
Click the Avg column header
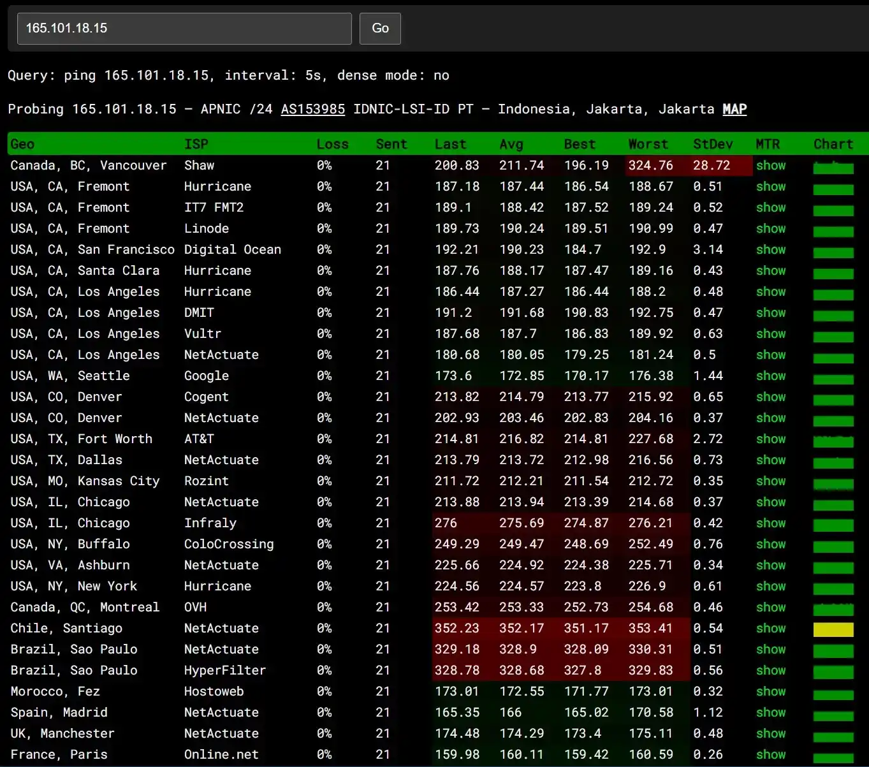point(511,144)
